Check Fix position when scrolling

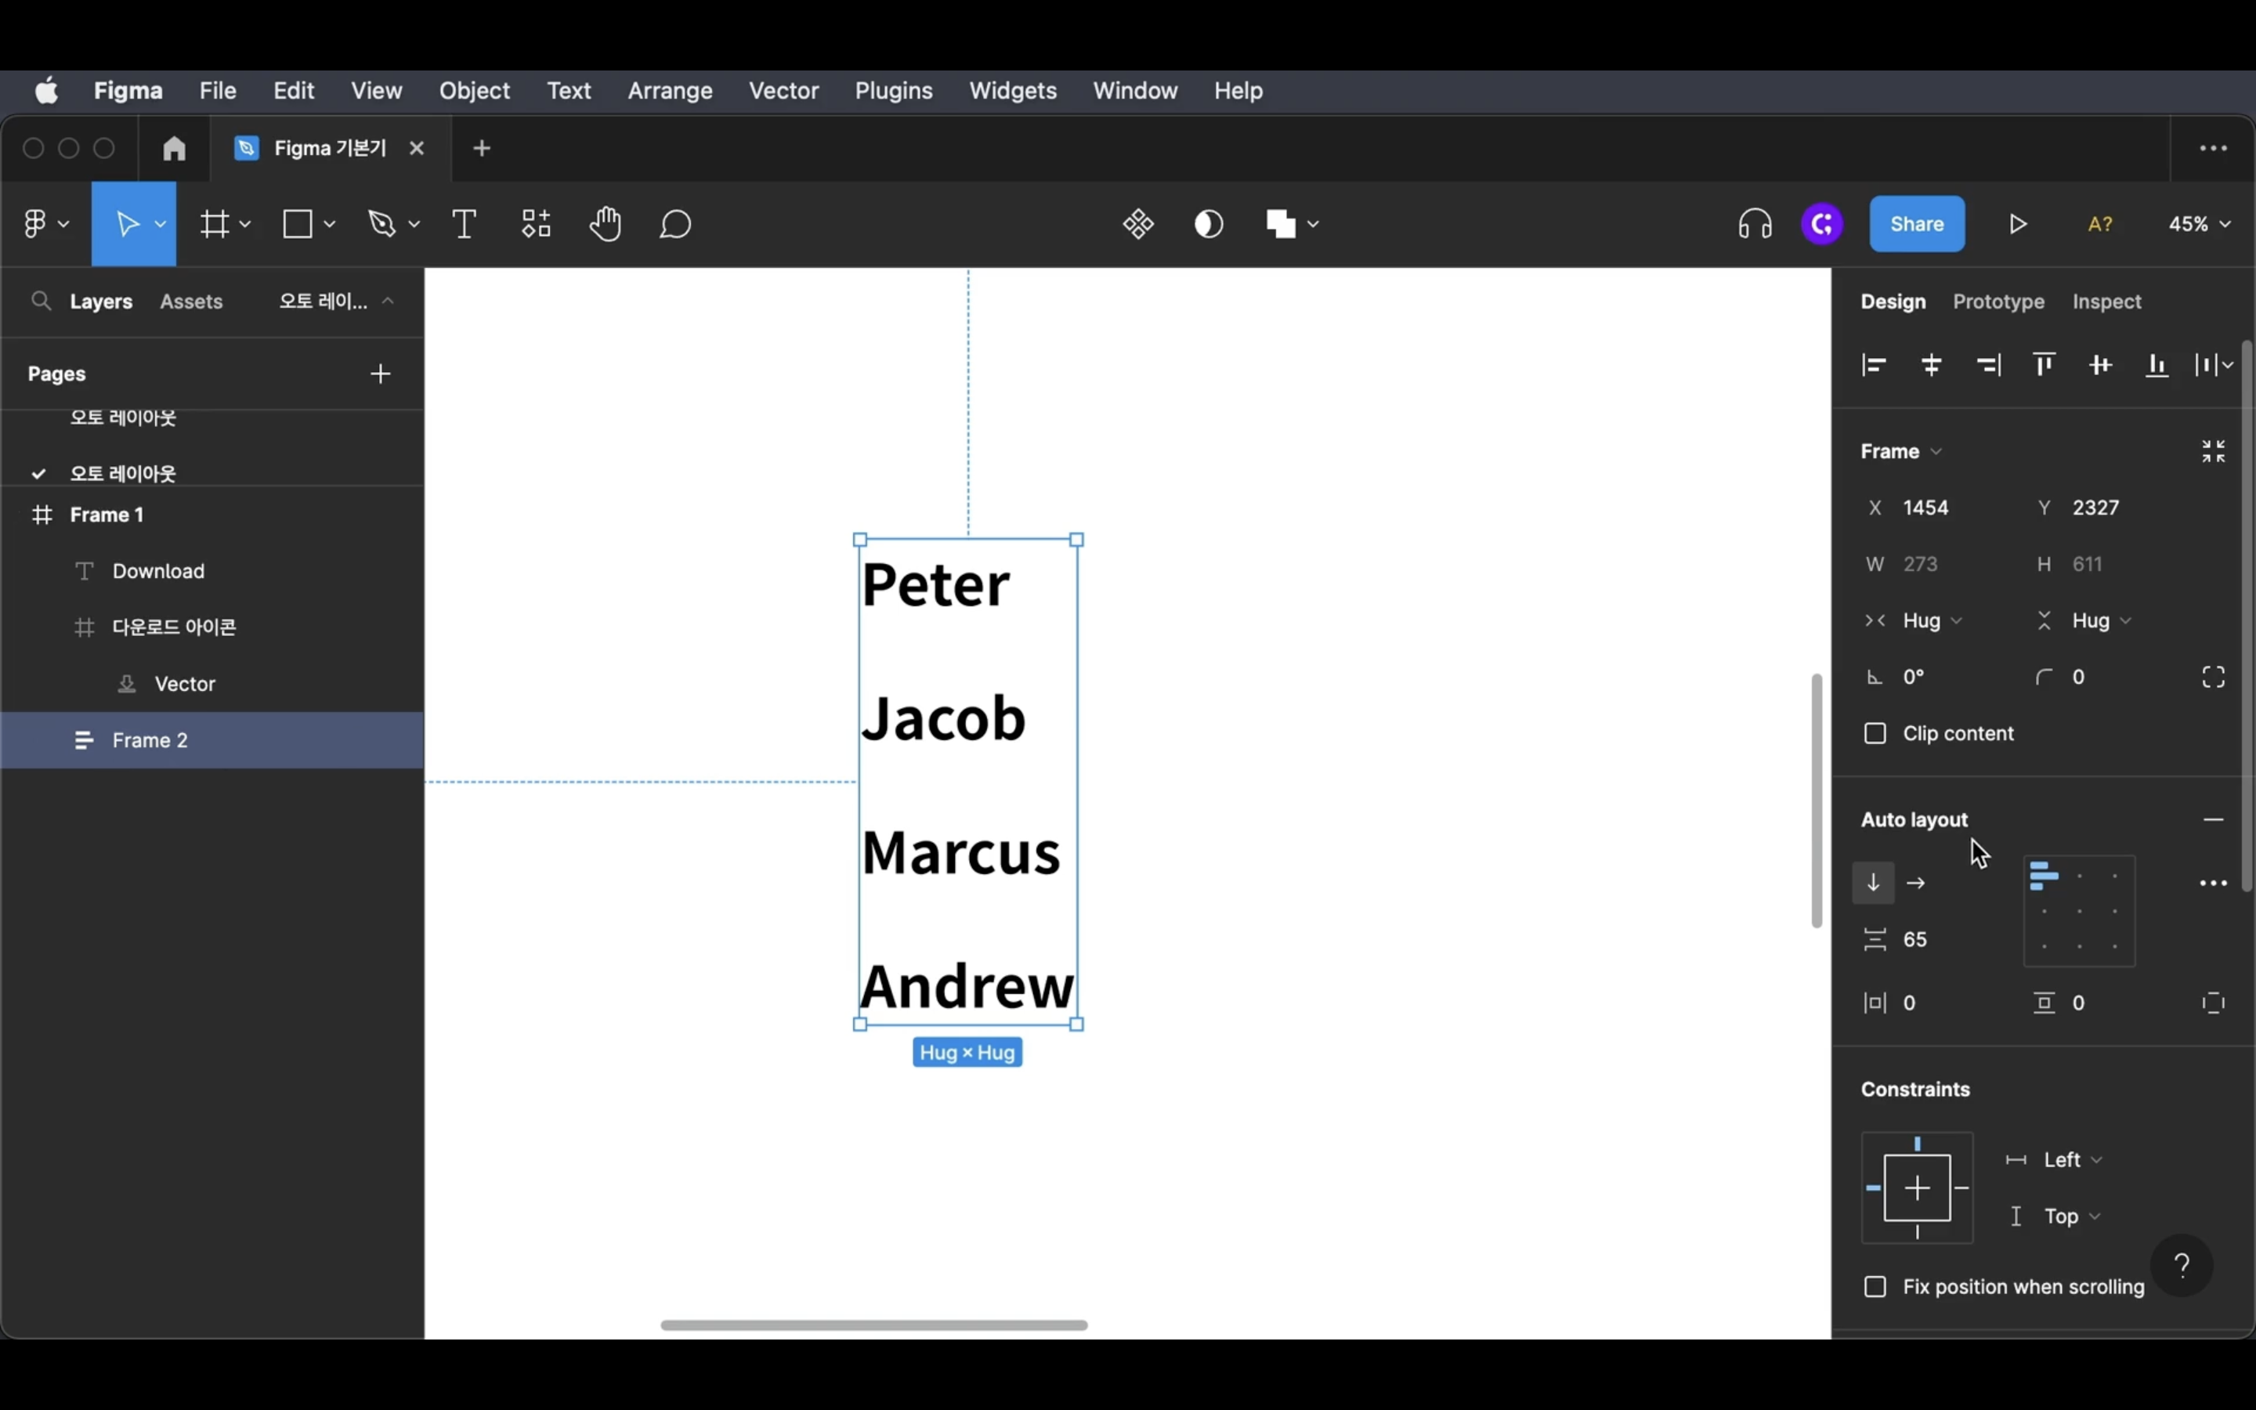click(x=1875, y=1287)
